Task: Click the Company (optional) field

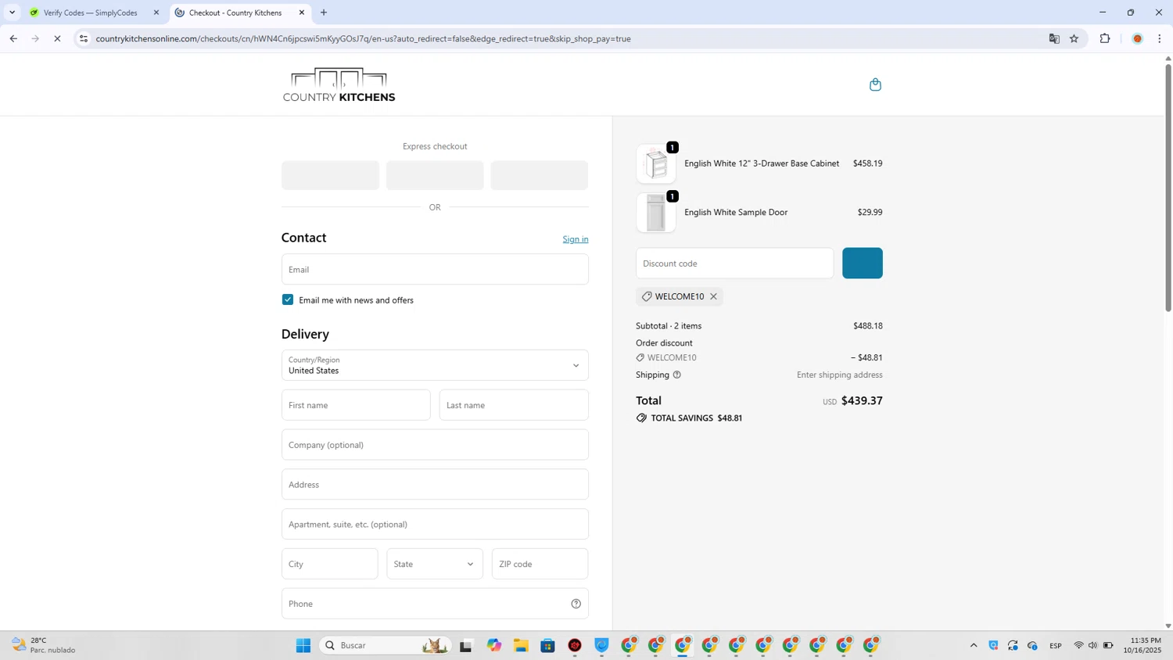Action: click(435, 445)
